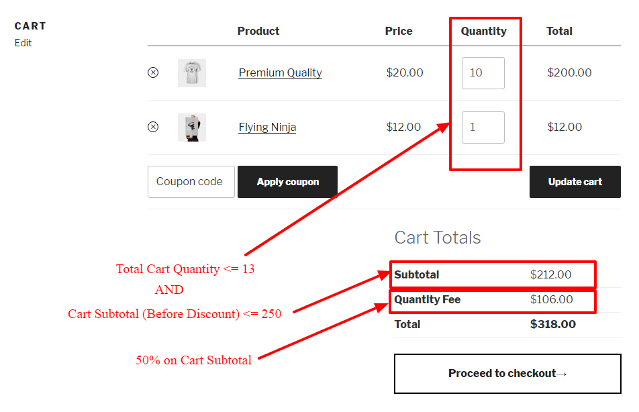Click the Quantity Fee amount $106.00
The height and width of the screenshot is (412, 639).
coord(551,299)
